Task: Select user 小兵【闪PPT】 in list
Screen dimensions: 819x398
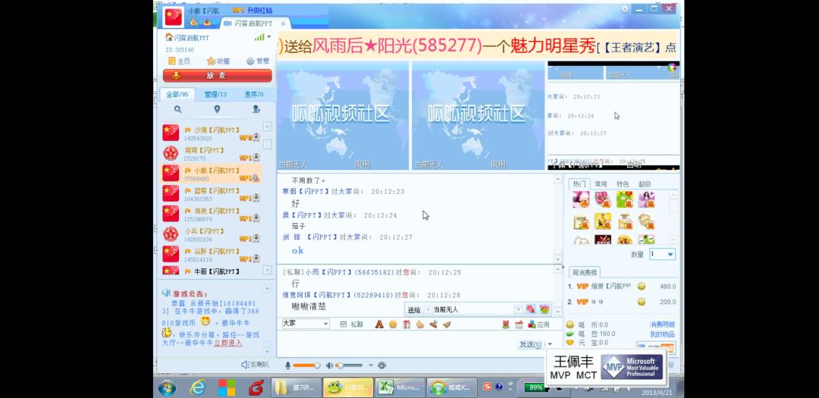Action: [212, 234]
